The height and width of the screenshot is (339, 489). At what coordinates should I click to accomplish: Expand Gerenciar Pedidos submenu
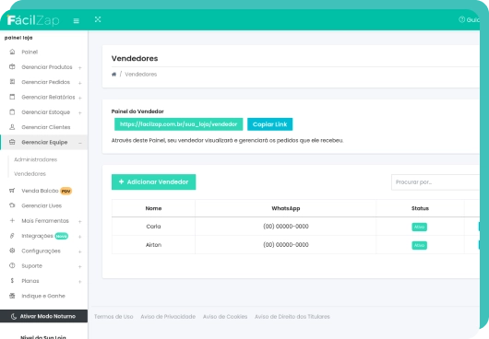80,83
